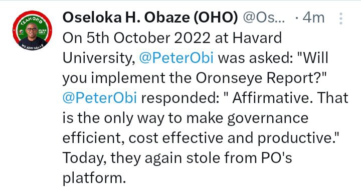Open the truncated @Os... handle
Screen dimensions: 361x187
pyautogui.click(x=264, y=17)
